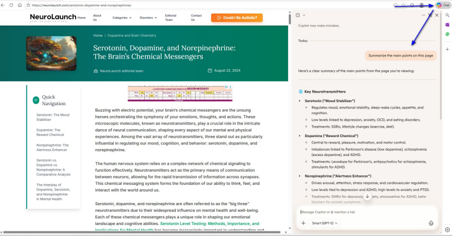Click the NeuroLaunch logo
Viewport: 454px width, 236px height.
pyautogui.click(x=53, y=18)
